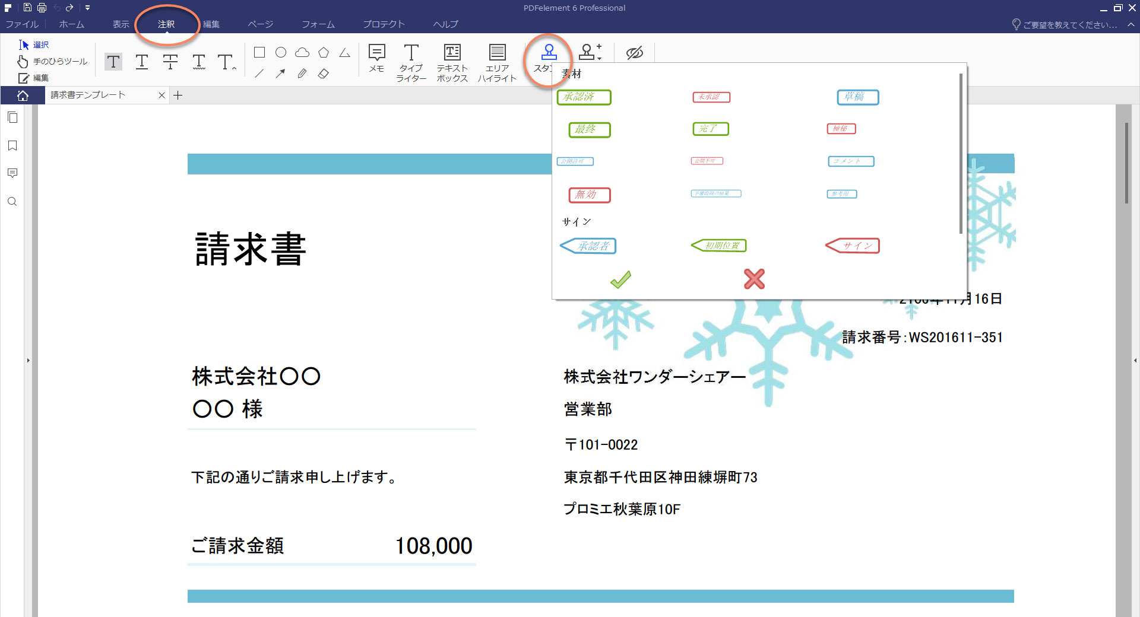Choose the 無効 stamp
This screenshot has height=617, width=1140.
[x=589, y=195]
